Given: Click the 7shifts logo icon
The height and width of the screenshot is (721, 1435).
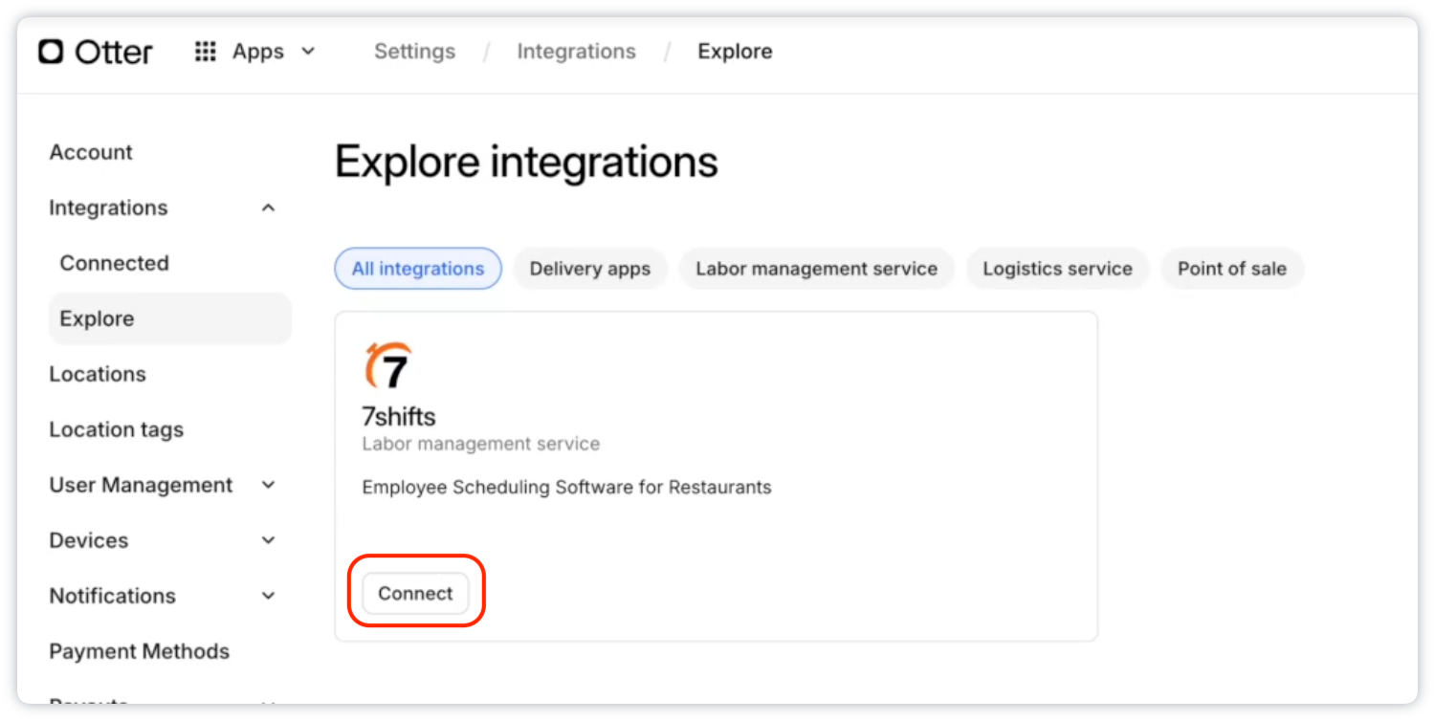Looking at the screenshot, I should click(388, 365).
